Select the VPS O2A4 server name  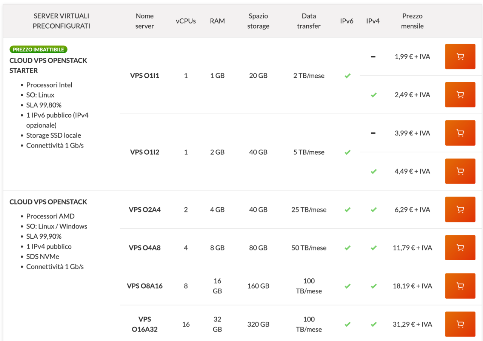pyautogui.click(x=145, y=210)
